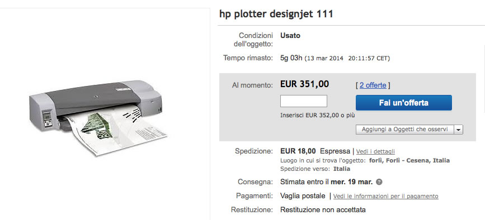Click the Restituzione non accettata text

point(323,210)
